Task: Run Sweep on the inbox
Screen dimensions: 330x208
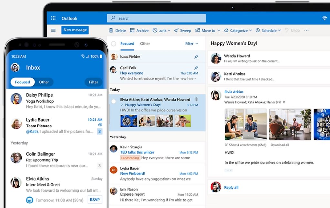Action: coord(182,30)
